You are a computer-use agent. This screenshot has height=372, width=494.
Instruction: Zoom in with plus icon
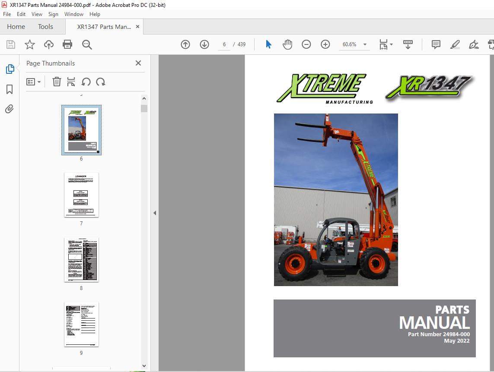pyautogui.click(x=325, y=44)
